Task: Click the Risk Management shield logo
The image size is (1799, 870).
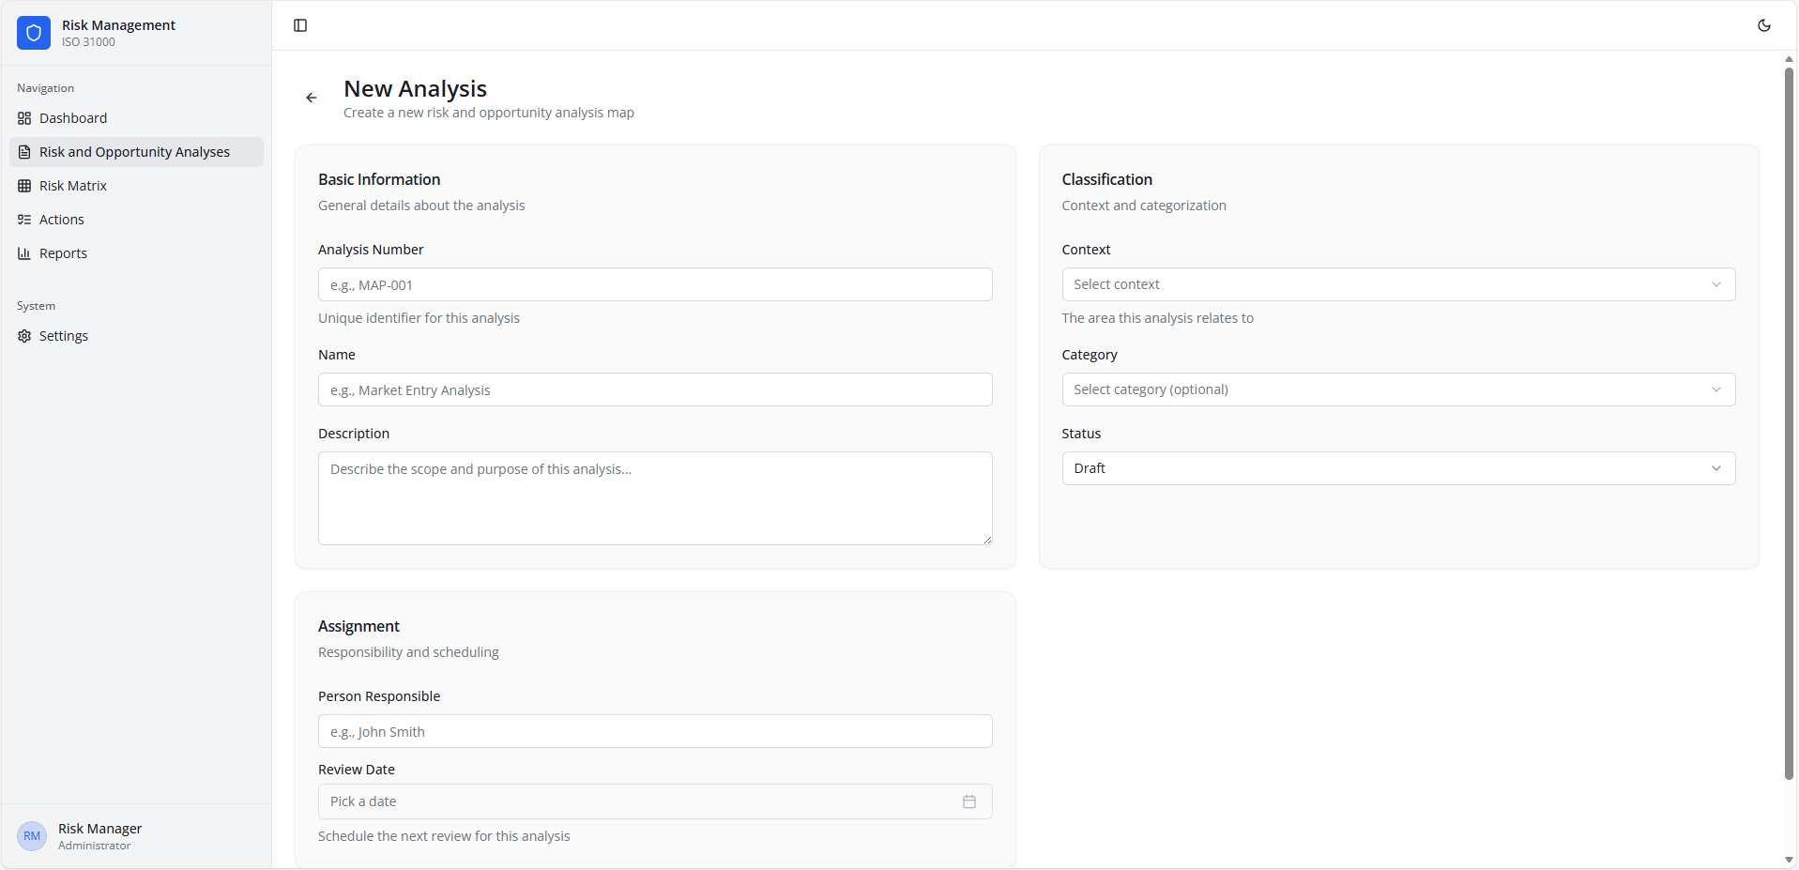Action: coord(33,33)
